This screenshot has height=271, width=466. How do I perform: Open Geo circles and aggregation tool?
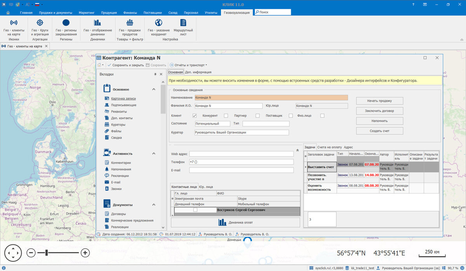click(40, 27)
